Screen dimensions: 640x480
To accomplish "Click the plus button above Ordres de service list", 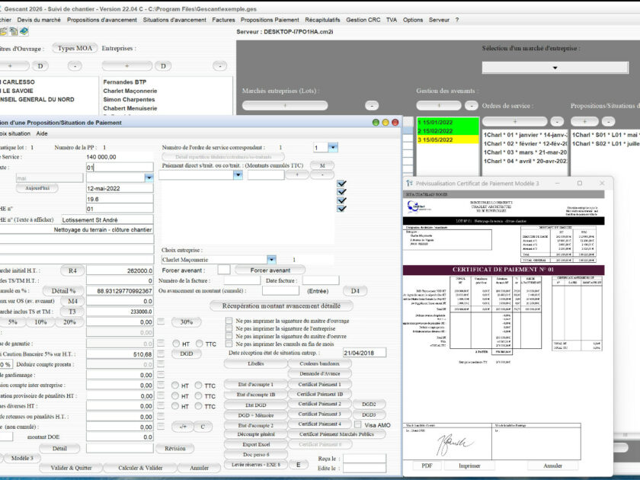I will point(515,121).
